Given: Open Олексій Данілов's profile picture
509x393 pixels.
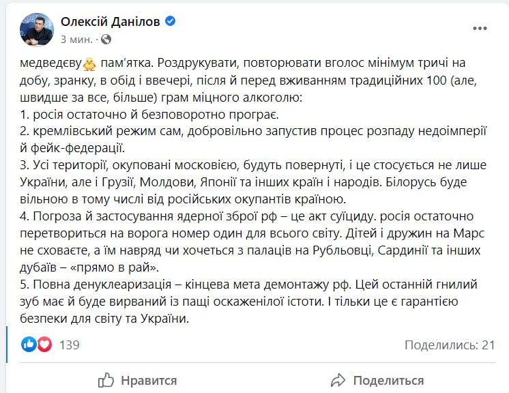Looking at the screenshot, I should pyautogui.click(x=37, y=30).
